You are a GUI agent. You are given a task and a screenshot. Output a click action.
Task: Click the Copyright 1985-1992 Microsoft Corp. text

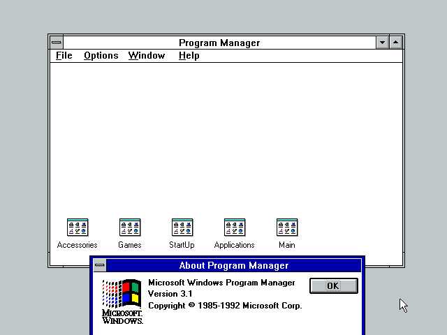[x=225, y=306]
